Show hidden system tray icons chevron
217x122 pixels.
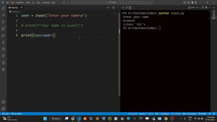(181, 119)
